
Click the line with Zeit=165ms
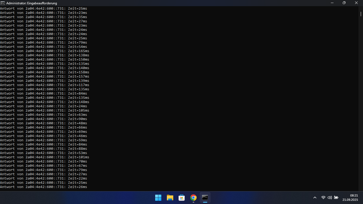(44, 51)
